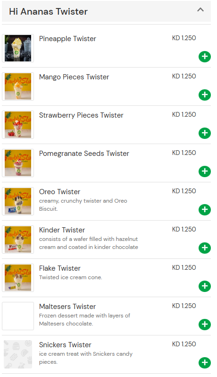Add Maltesers Twister using plus icon
The width and height of the screenshot is (217, 377).
click(x=205, y=325)
